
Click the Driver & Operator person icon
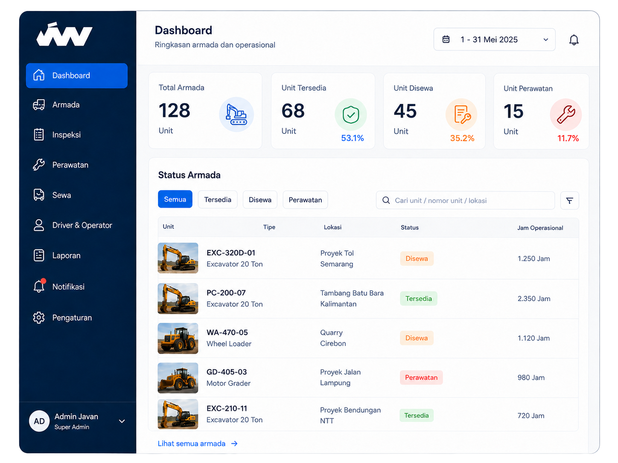39,225
